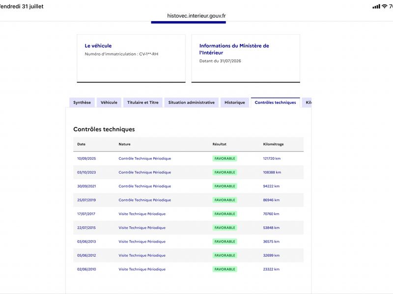Tap the Wi-Fi status icon

pos(384,6)
